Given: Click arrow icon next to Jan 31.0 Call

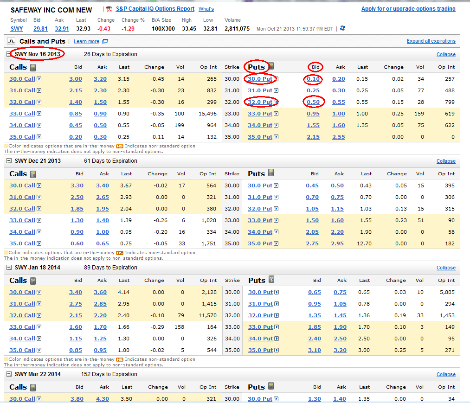Looking at the screenshot, I should pyautogui.click(x=39, y=304).
